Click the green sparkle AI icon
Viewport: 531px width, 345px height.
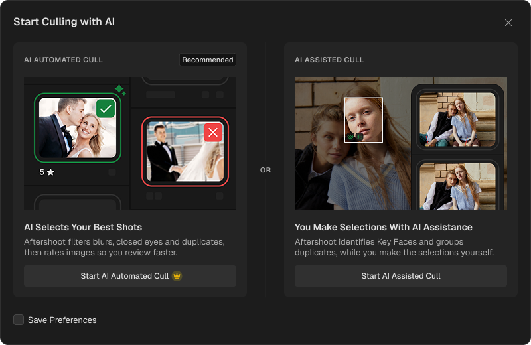click(x=120, y=90)
